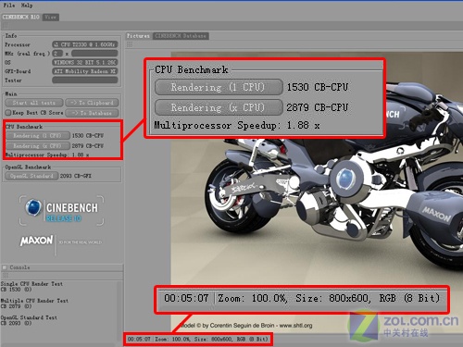Click '2879 CB-CPU' score in left panel
Image resolution: width=463 pixels, height=347 pixels.
click(x=88, y=146)
